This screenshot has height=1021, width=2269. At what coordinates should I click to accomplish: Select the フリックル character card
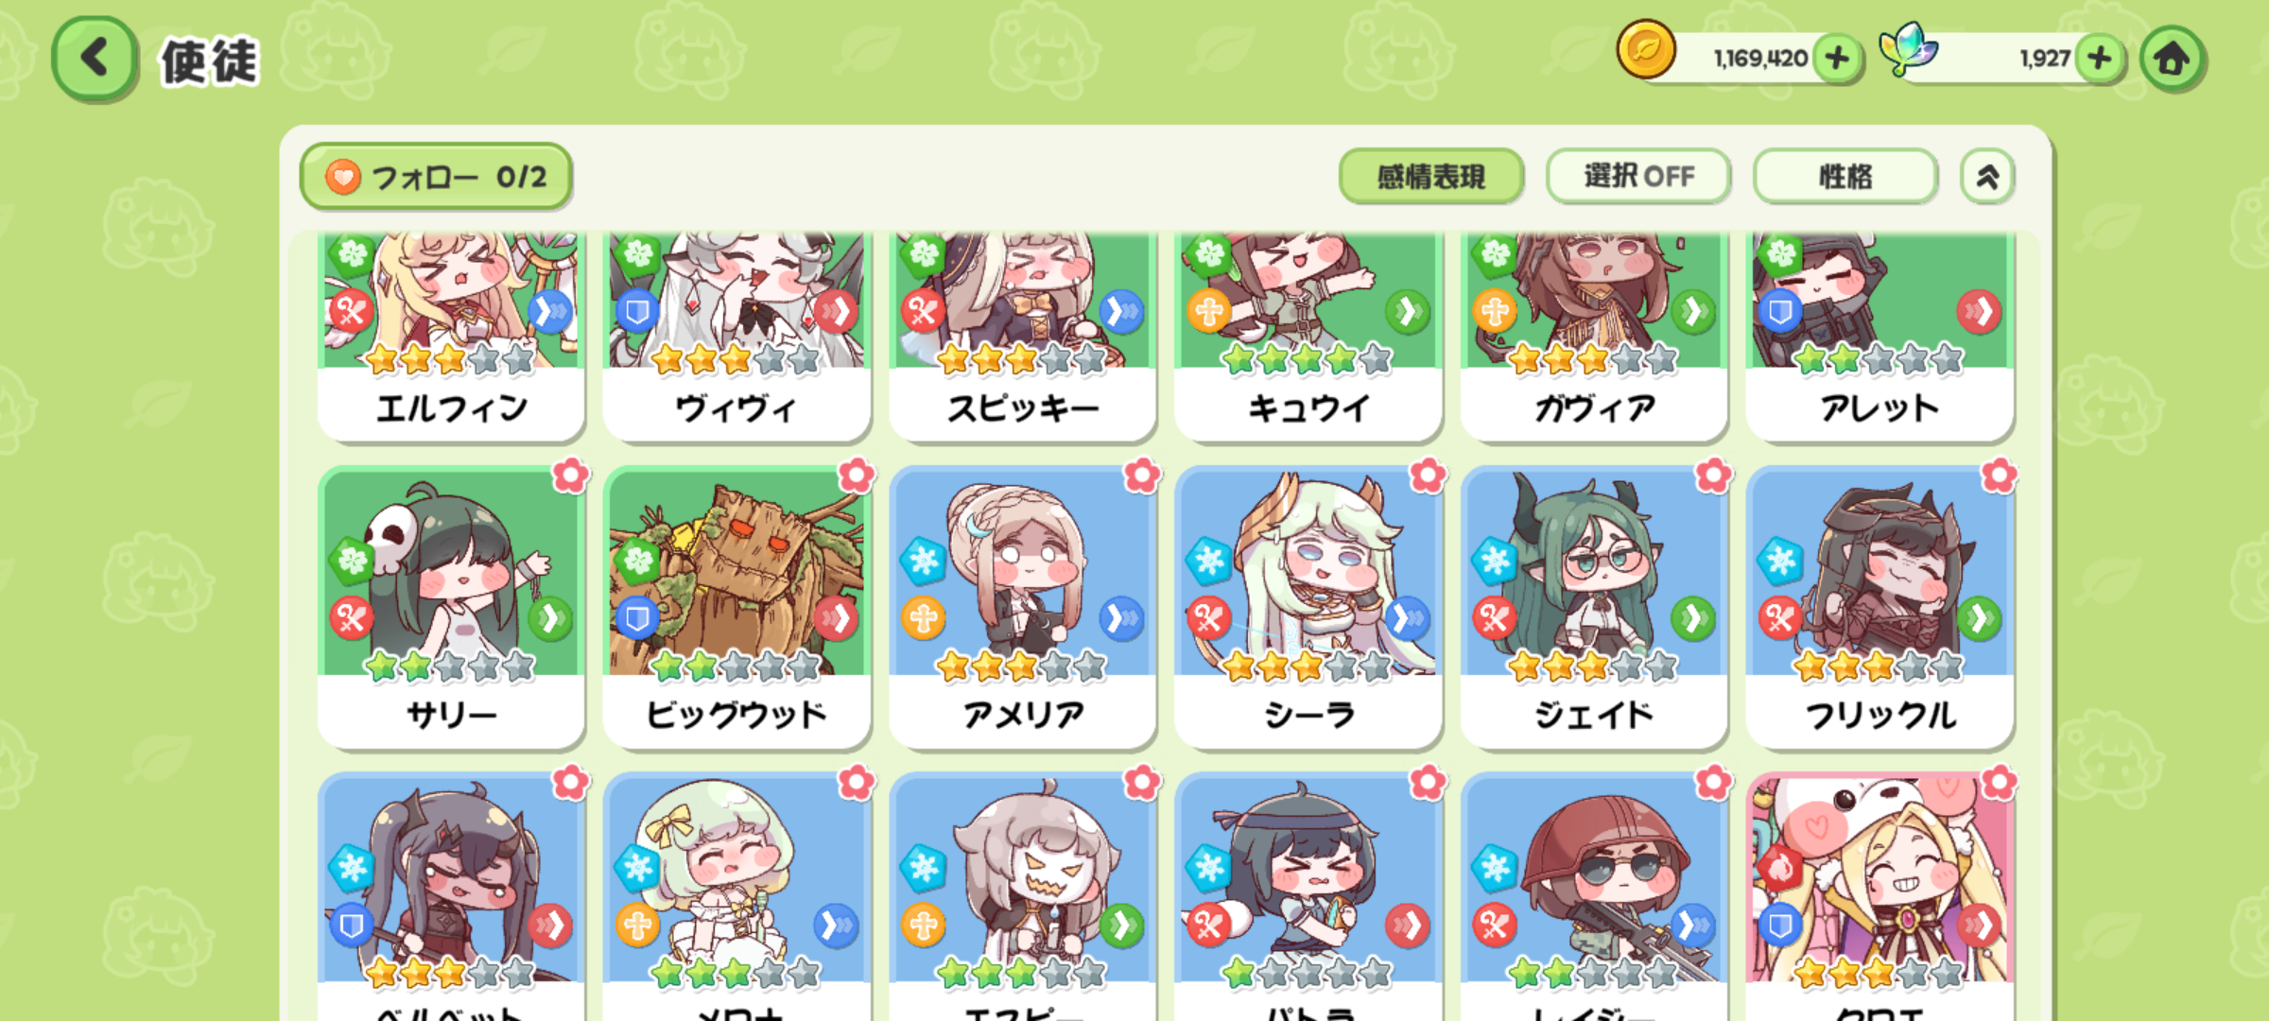(1879, 607)
